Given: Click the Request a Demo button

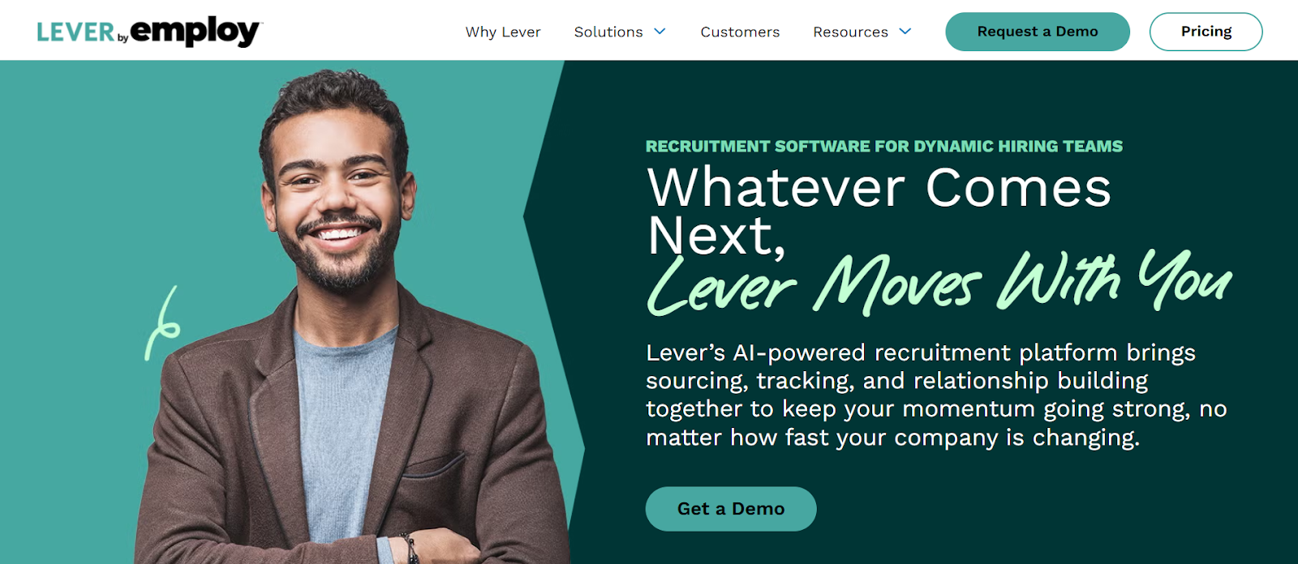Looking at the screenshot, I should [1038, 32].
